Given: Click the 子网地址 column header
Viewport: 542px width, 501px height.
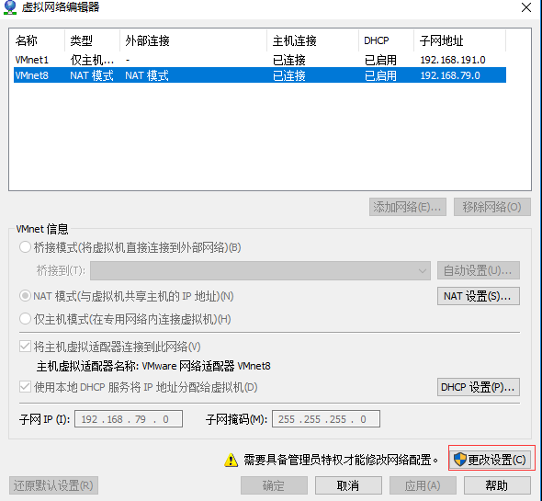Looking at the screenshot, I should (459, 40).
